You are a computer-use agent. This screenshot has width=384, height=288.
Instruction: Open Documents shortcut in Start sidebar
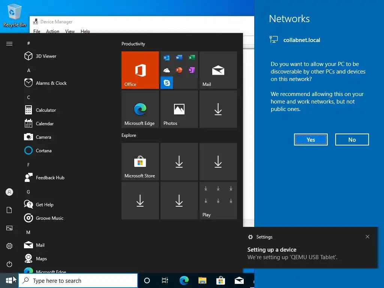point(9,210)
